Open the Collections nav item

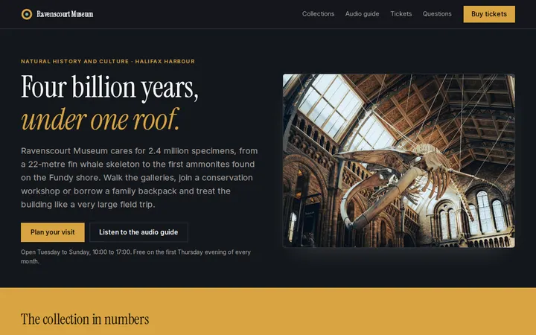pos(319,14)
